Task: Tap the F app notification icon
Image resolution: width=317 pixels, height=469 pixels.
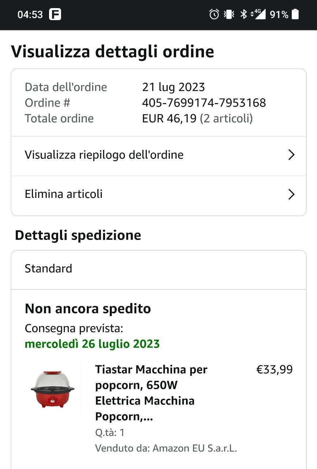Action: click(55, 14)
